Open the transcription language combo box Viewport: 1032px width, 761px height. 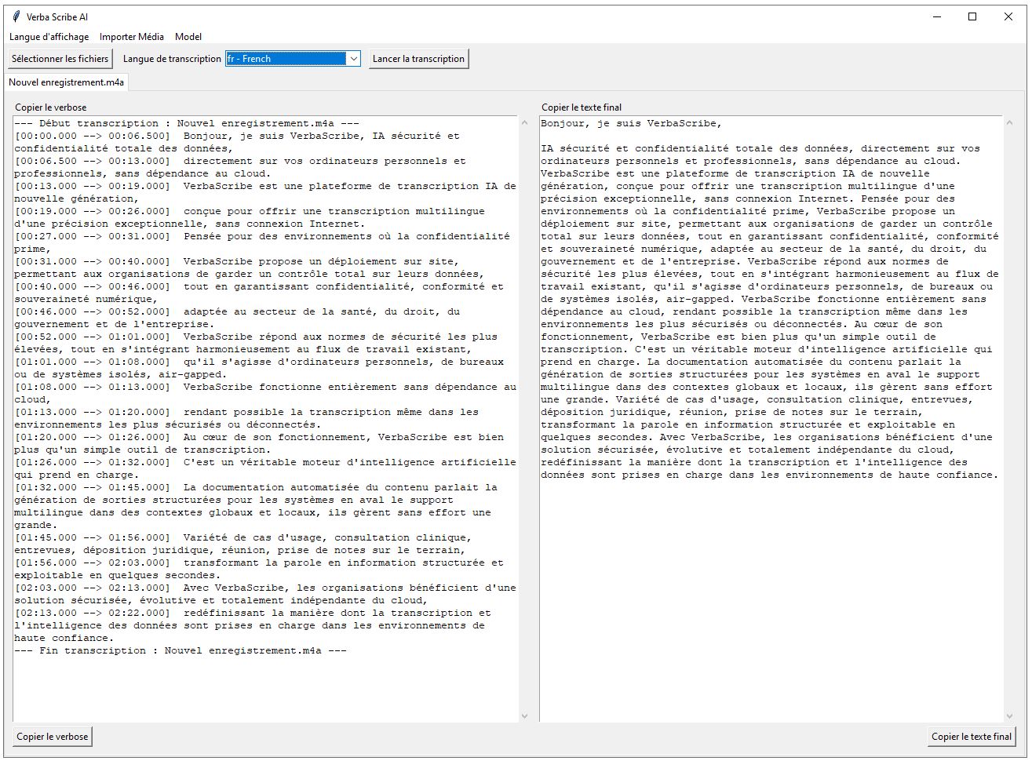coord(293,59)
